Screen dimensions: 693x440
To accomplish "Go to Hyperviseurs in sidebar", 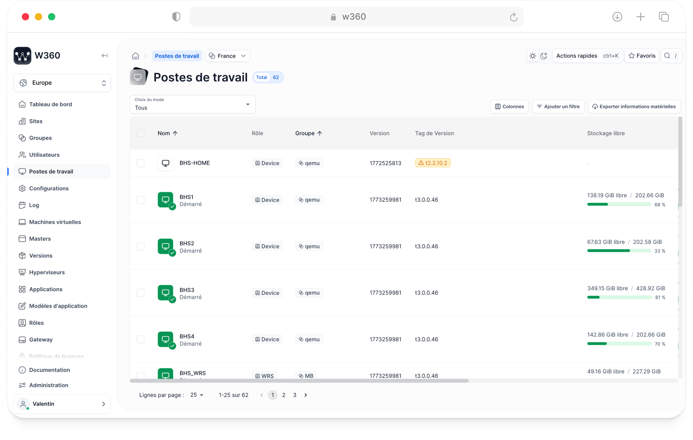I will 47,272.
